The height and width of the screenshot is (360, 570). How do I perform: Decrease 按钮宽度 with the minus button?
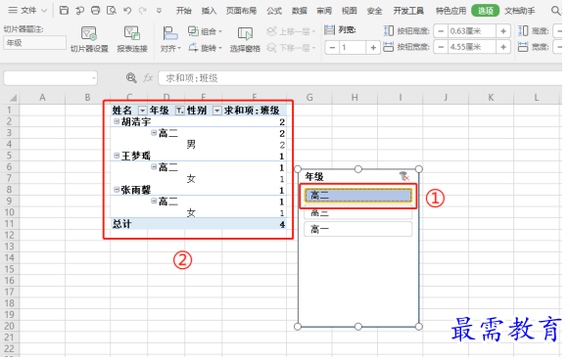click(441, 47)
